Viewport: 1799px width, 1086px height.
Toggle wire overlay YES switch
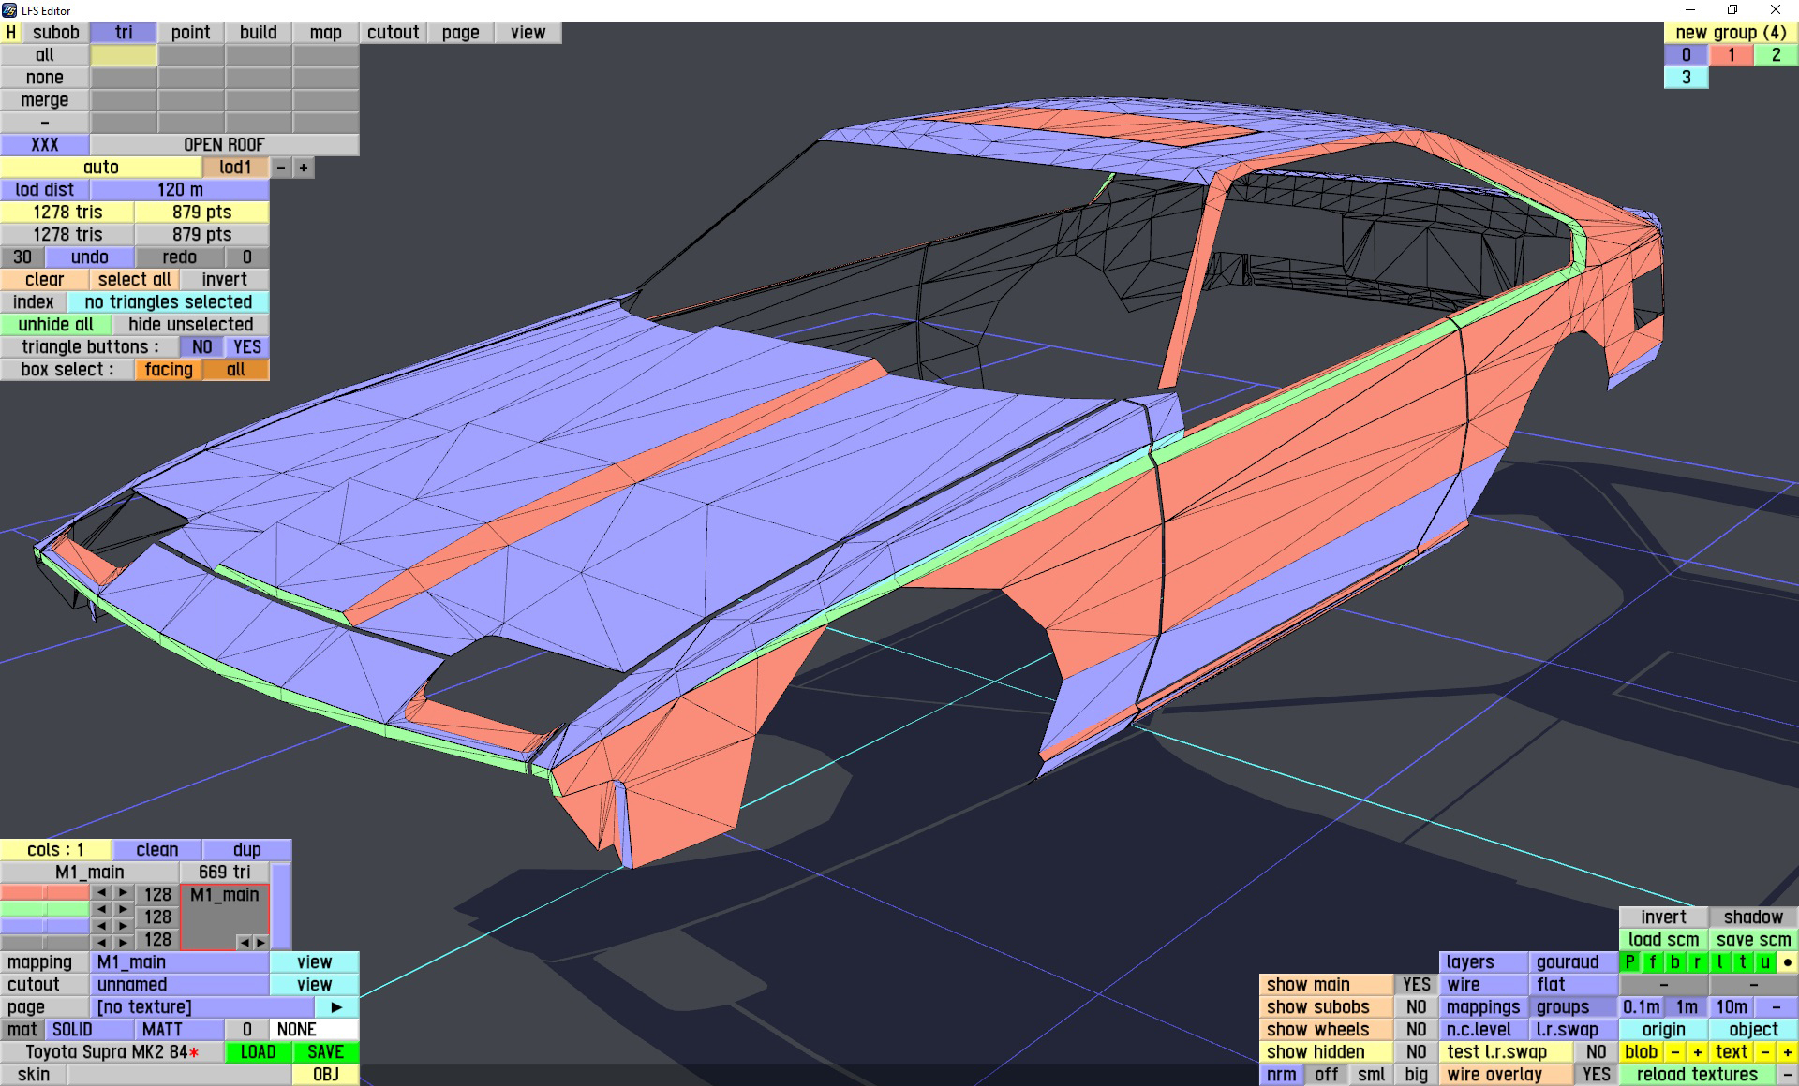click(x=1596, y=1074)
